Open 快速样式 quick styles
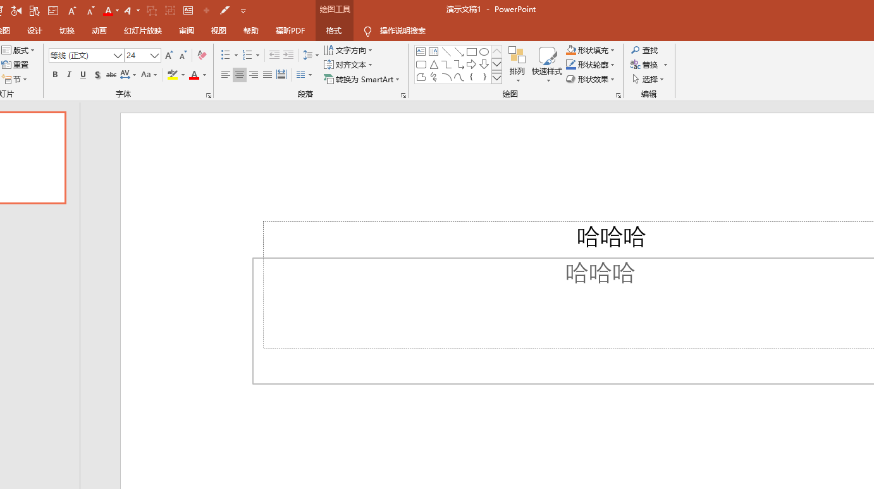 pos(547,65)
